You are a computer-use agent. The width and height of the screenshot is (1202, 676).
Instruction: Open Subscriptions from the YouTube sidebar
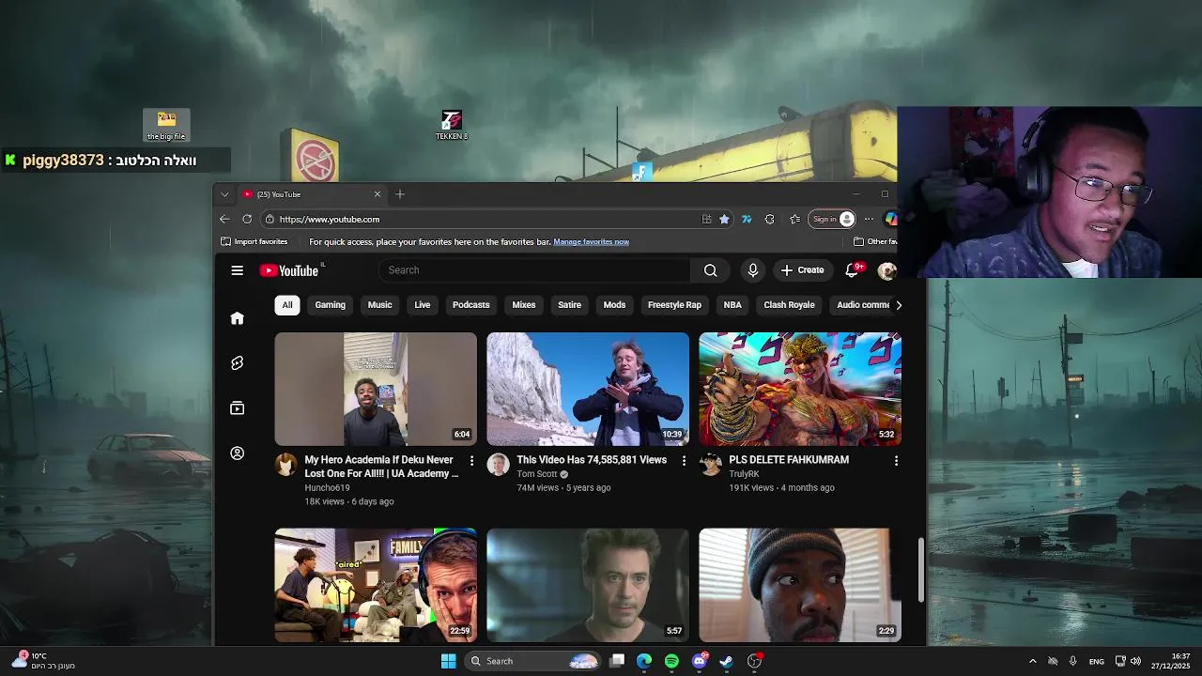(237, 408)
